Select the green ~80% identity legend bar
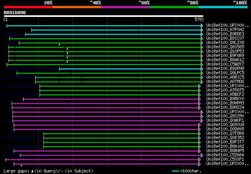The image size is (251, 174). pyautogui.click(x=174, y=7)
